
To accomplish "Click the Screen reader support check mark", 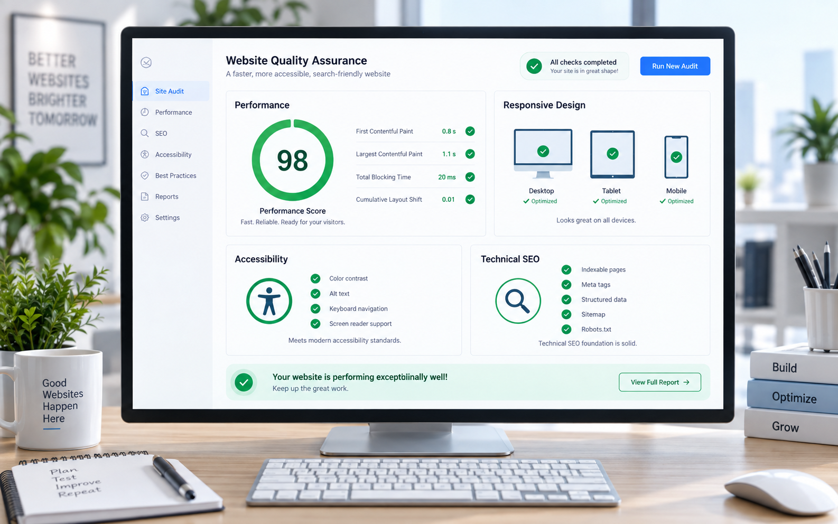I will click(315, 324).
